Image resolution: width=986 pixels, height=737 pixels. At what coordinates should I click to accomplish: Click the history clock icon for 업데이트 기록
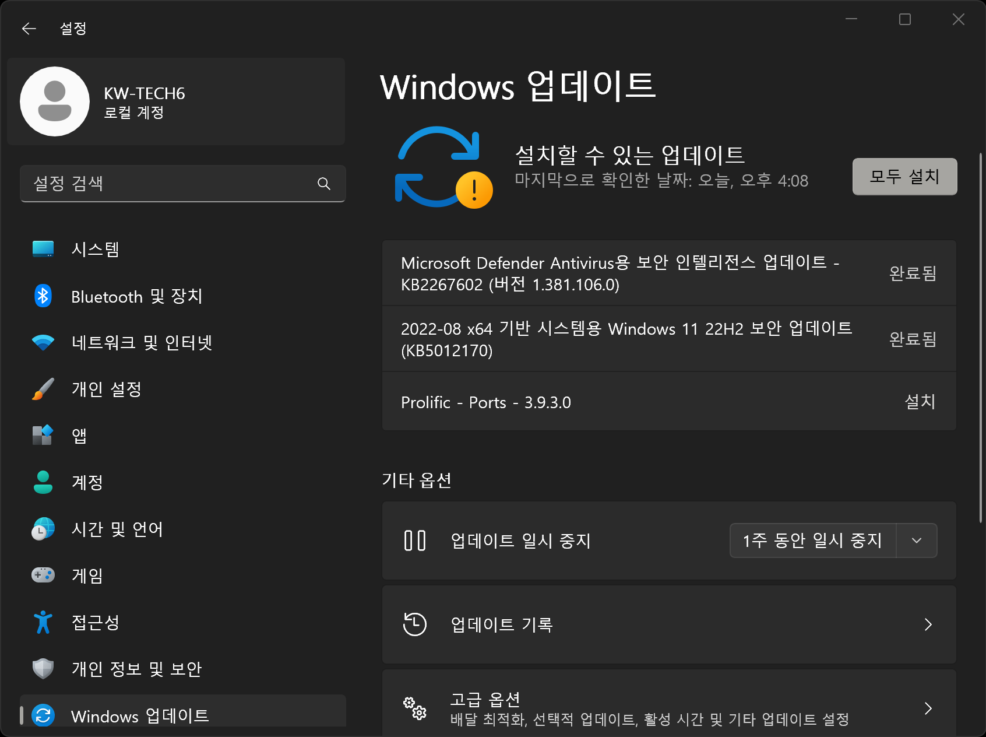(415, 624)
